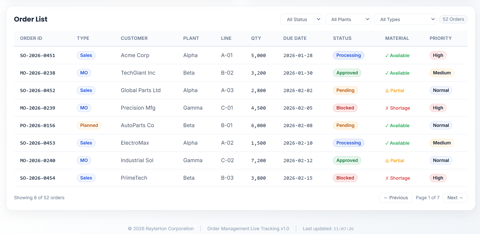
Task: Click the 52 Orders count badge
Action: (x=453, y=19)
